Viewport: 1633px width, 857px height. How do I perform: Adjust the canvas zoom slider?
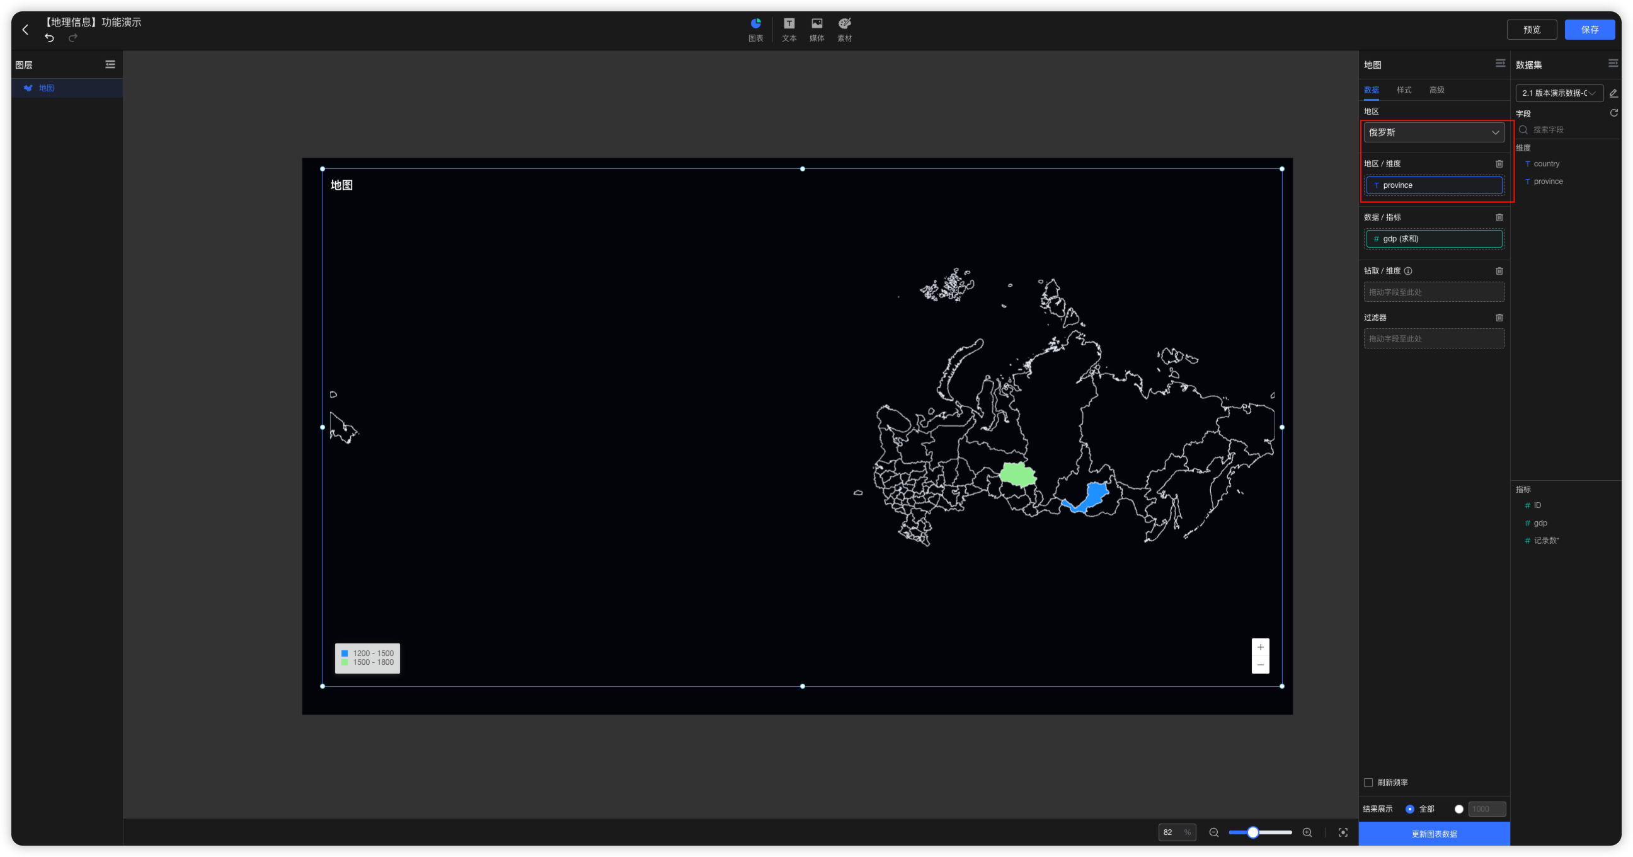tap(1253, 832)
